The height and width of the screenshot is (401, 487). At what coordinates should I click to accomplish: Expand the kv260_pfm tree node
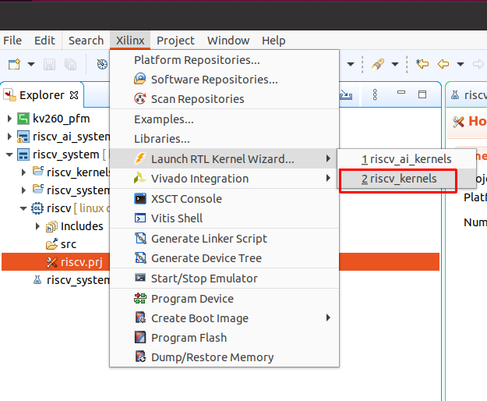[9, 119]
